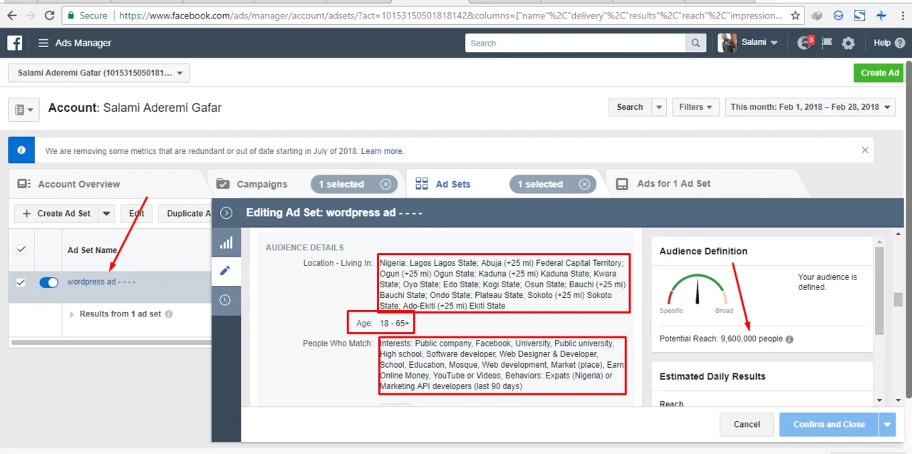Click the Ad Set Name column header

pyautogui.click(x=93, y=250)
